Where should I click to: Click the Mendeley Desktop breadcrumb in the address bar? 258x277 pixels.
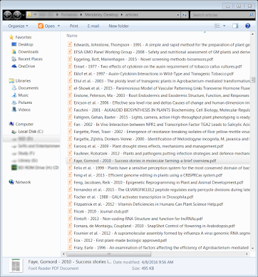(101, 15)
